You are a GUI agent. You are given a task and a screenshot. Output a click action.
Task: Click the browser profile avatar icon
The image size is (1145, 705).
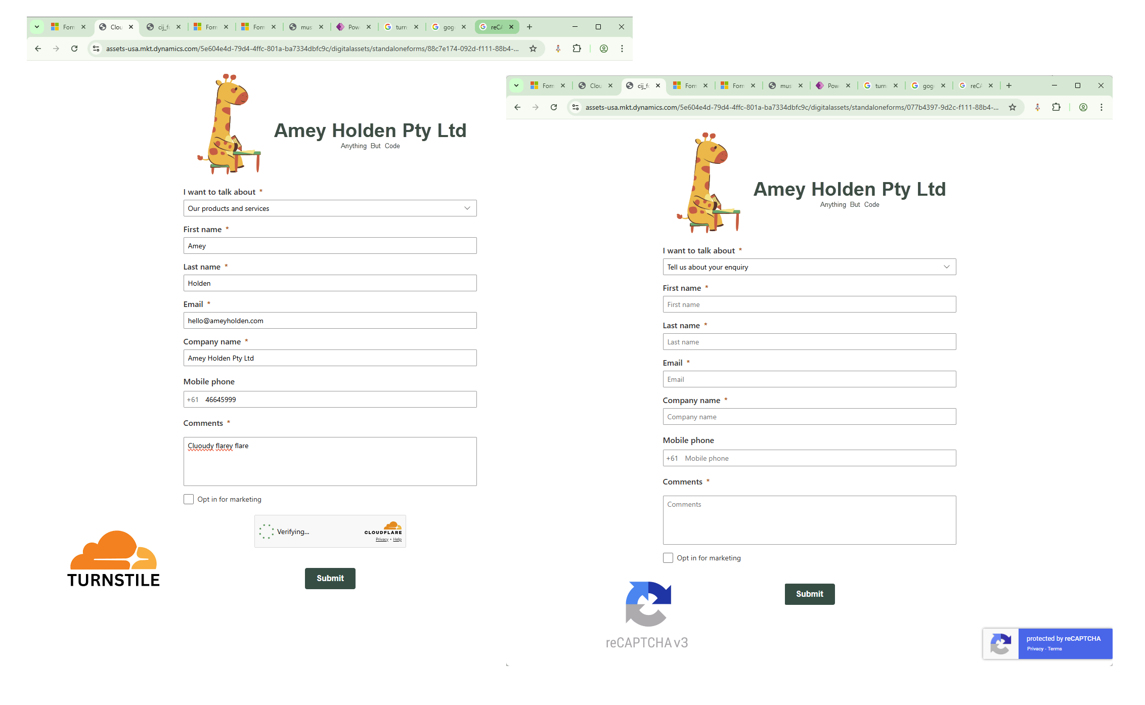click(1083, 107)
